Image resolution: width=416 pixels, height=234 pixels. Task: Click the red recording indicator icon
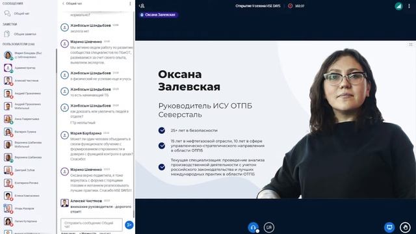tap(291, 6)
